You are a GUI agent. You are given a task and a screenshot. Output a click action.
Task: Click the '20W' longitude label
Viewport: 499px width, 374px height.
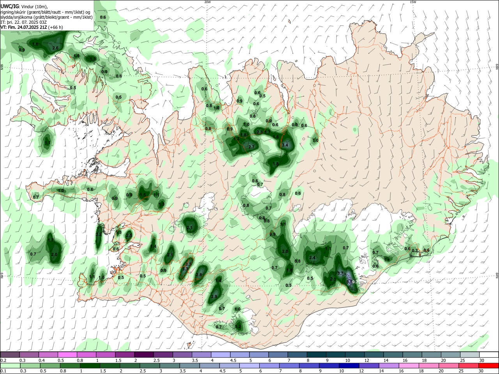tap(207, 2)
